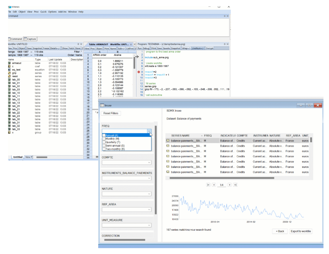329x254 pixels.
Task: Click the Insee window title icon
Action: 102,105
